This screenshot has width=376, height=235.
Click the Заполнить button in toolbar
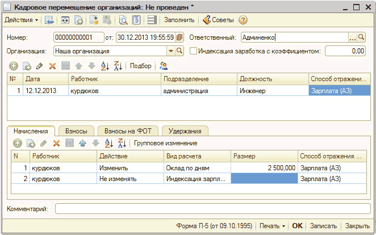click(179, 20)
